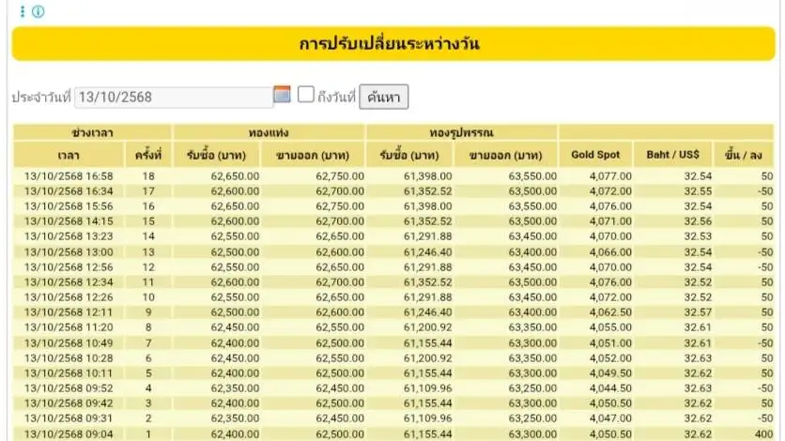785x441 pixels.
Task: Click the การปรับเปลี่ยนระหว่างวัน yellow title banner
Action: tap(392, 44)
